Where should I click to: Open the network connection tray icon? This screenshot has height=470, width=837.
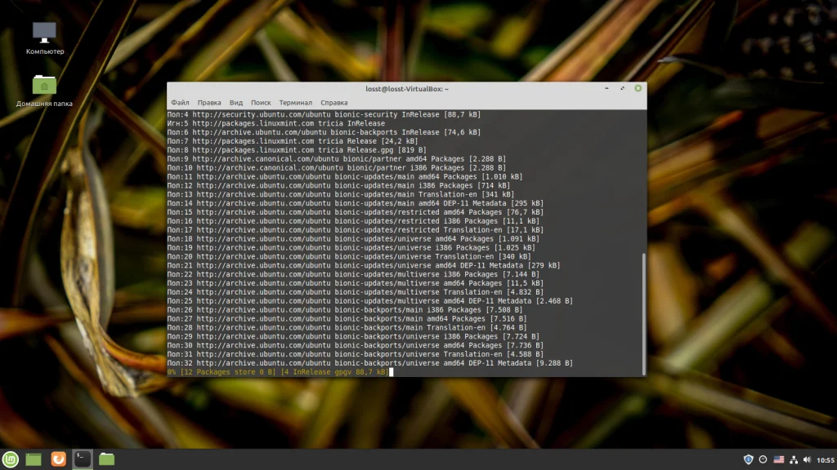(x=794, y=459)
